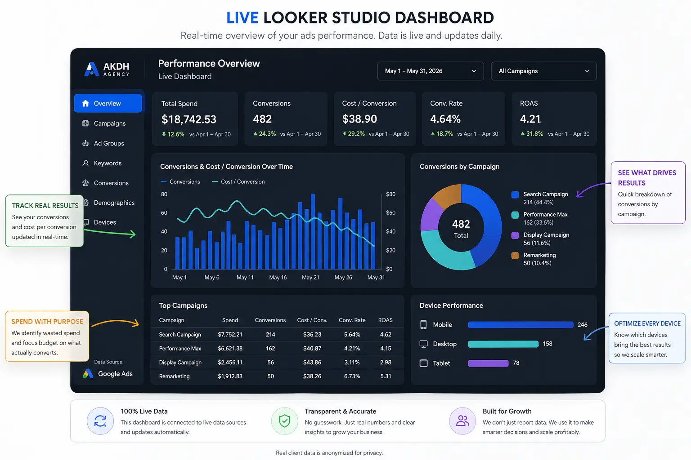Click the Conversions by Campaign title
The width and height of the screenshot is (691, 460).
459,167
